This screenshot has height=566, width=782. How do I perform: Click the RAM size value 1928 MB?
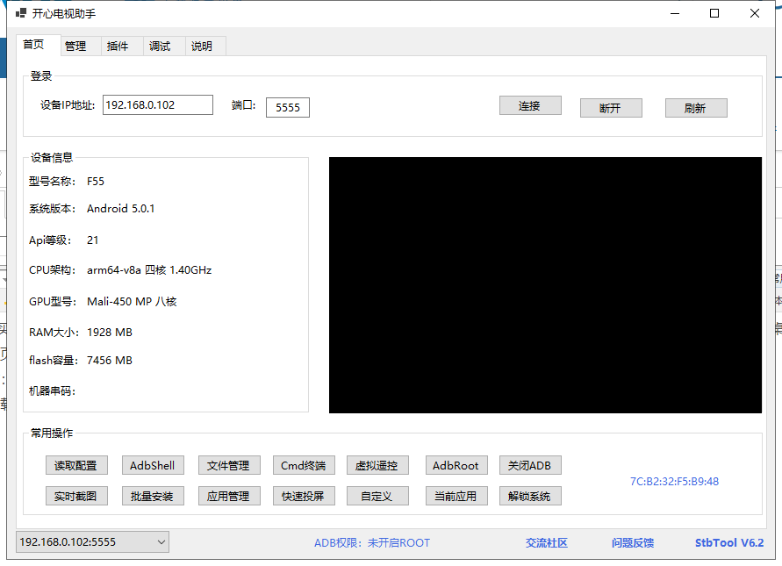110,332
